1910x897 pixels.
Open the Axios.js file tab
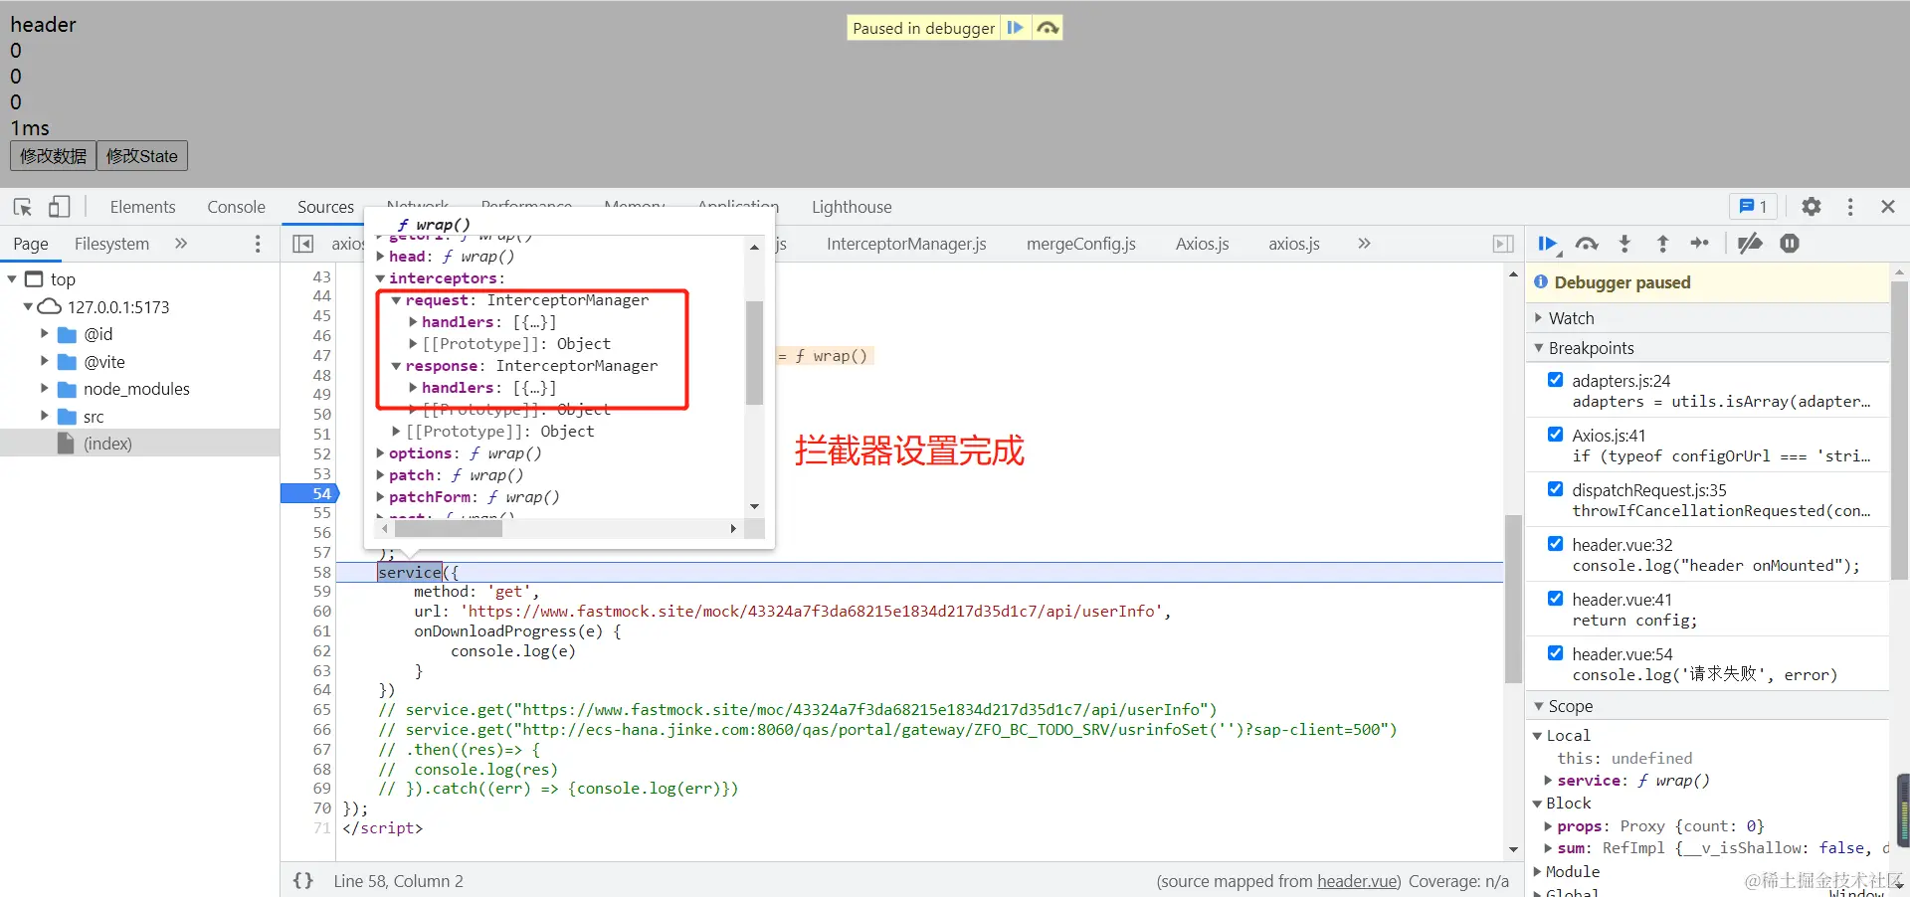1202,244
